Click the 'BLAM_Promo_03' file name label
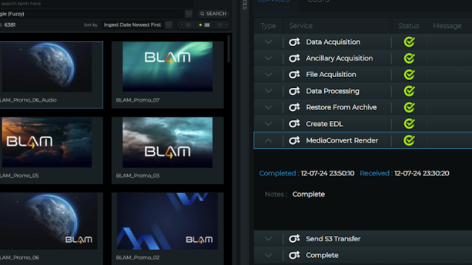The height and width of the screenshot is (265, 472). tap(138, 175)
